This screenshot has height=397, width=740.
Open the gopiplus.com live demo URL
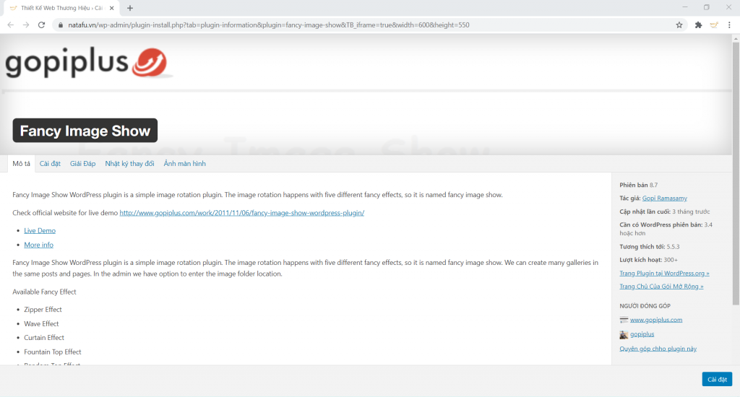click(241, 213)
